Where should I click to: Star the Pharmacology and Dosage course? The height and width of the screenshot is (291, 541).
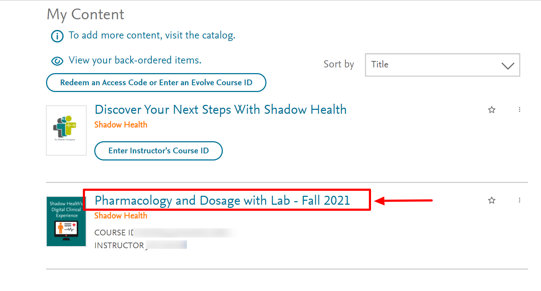point(492,200)
